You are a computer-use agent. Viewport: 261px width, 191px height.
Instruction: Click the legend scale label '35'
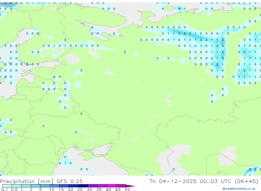[x=99, y=189]
